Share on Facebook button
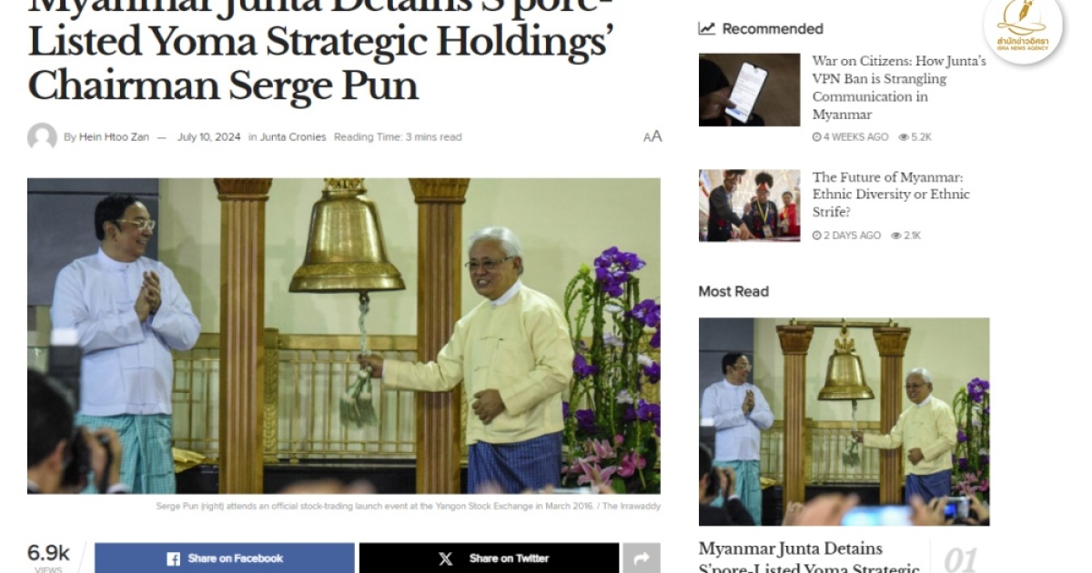Screen dimensions: 1092x573 coord(225,558)
